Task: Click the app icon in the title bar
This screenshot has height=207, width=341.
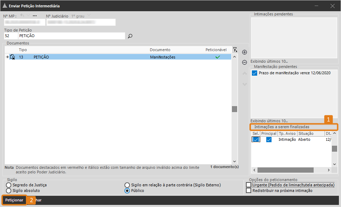Action: (5, 6)
